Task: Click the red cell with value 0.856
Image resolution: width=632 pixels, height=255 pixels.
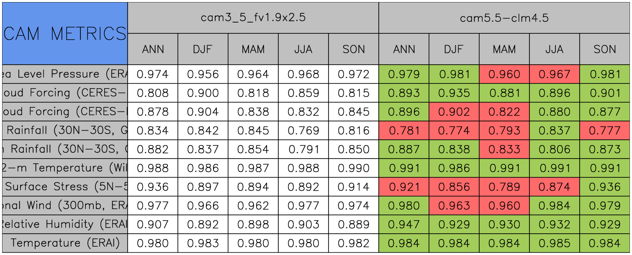Action: point(454,187)
